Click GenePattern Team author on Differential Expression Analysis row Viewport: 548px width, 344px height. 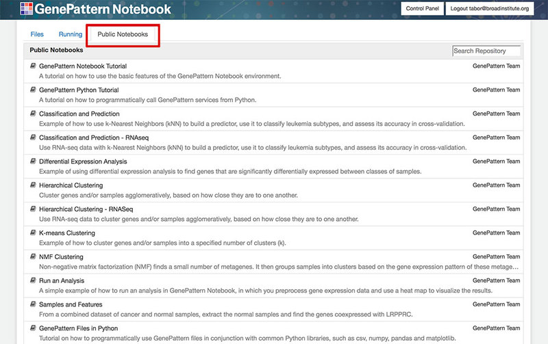(496, 161)
